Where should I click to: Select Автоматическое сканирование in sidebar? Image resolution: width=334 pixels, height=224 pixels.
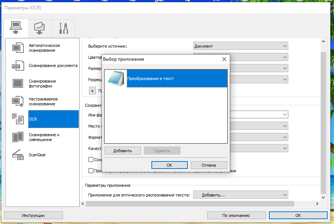click(44, 48)
